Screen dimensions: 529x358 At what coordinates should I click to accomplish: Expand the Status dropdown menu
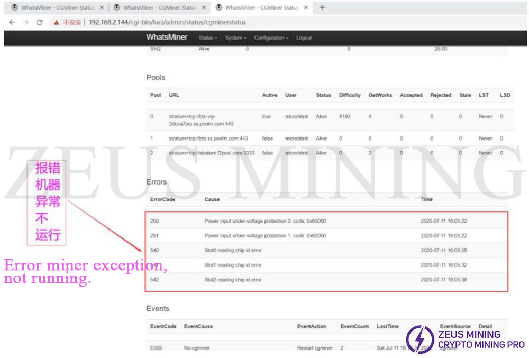208,38
